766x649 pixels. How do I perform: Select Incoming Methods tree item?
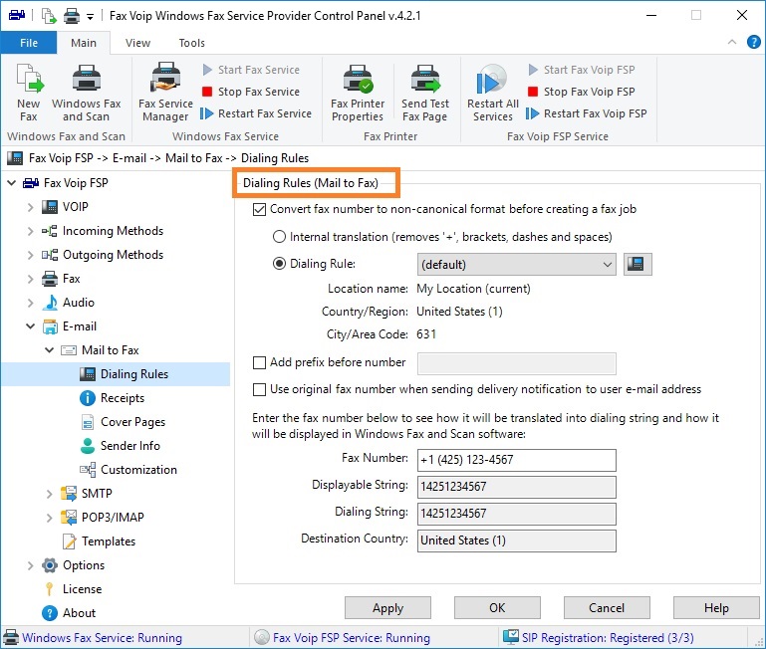(x=113, y=231)
